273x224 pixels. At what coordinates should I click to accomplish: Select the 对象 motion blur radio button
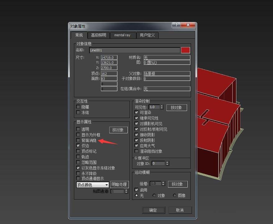pyautogui.click(x=154, y=195)
